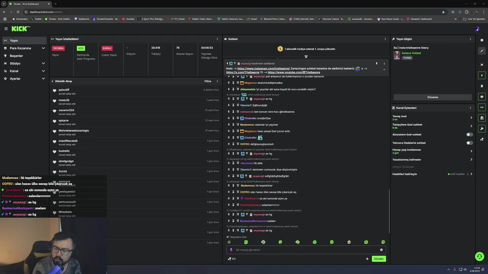Image resolution: width=488 pixels, height=274 pixels.
Task: Open the hamburger menu beside KICK logo
Action: tap(6, 29)
